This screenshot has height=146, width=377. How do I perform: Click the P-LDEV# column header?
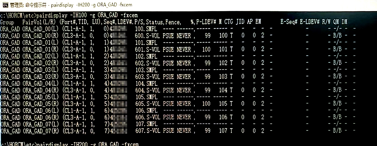206,22
